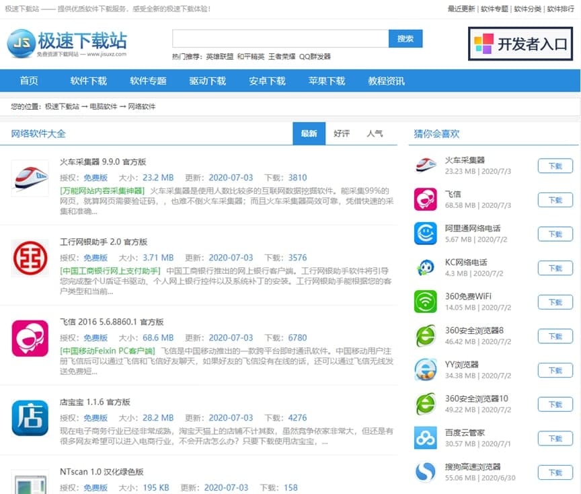Open the 工行网银助手 red bank icon
This screenshot has height=494, width=581.
tap(30, 258)
